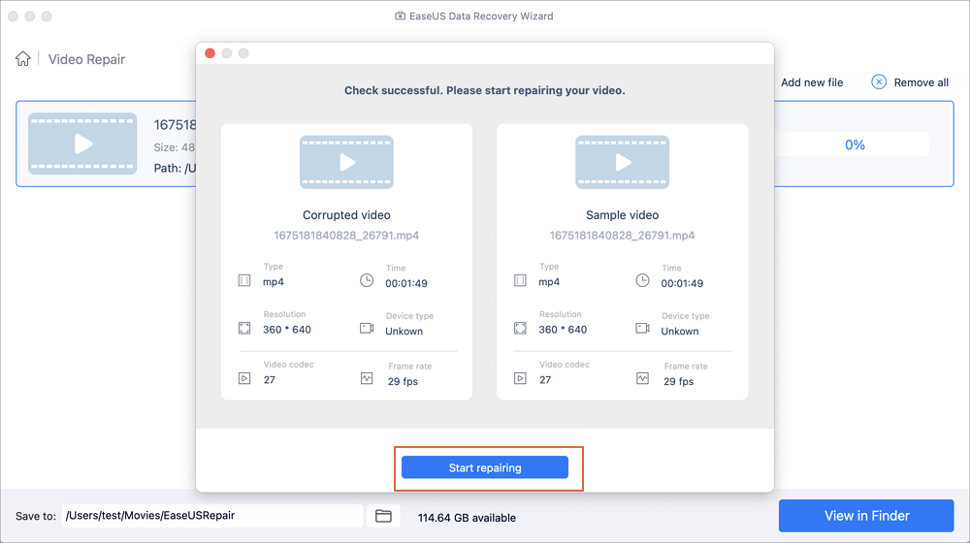970x543 pixels.
Task: Browse save folder icon
Action: tap(383, 516)
